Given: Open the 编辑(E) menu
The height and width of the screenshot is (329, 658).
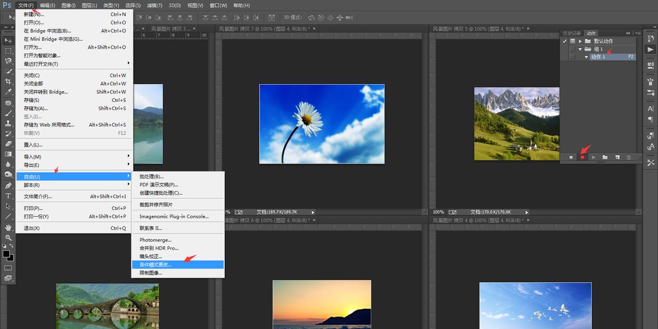Looking at the screenshot, I should pos(47,5).
